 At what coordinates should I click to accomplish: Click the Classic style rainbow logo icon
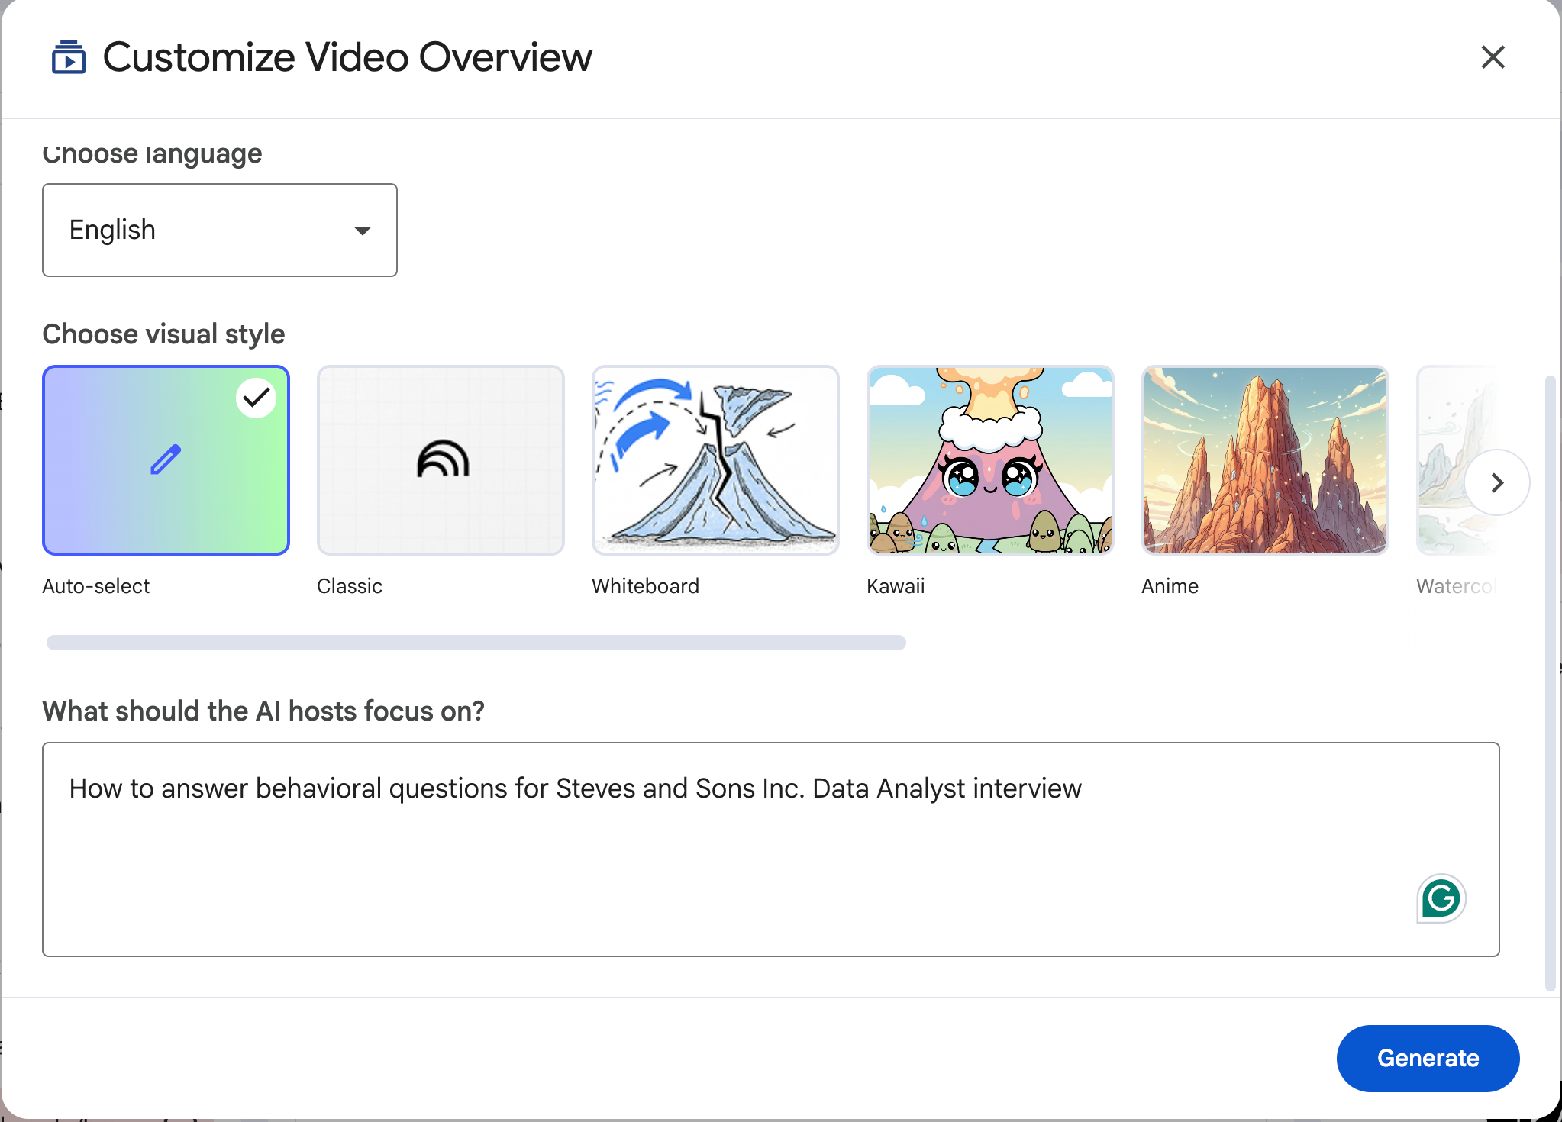click(x=443, y=459)
